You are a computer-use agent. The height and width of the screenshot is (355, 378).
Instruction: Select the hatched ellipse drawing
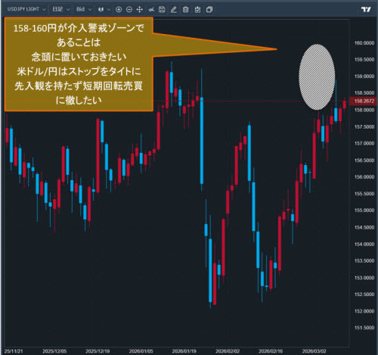317,77
